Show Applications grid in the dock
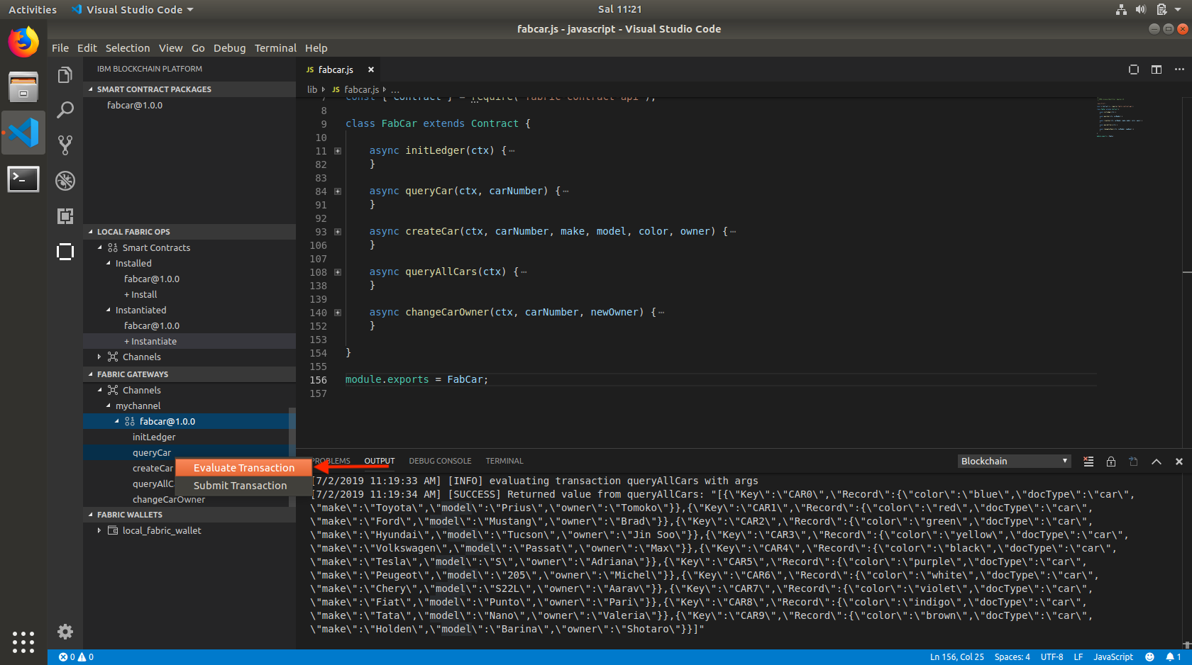This screenshot has height=665, width=1192. pos(23,642)
